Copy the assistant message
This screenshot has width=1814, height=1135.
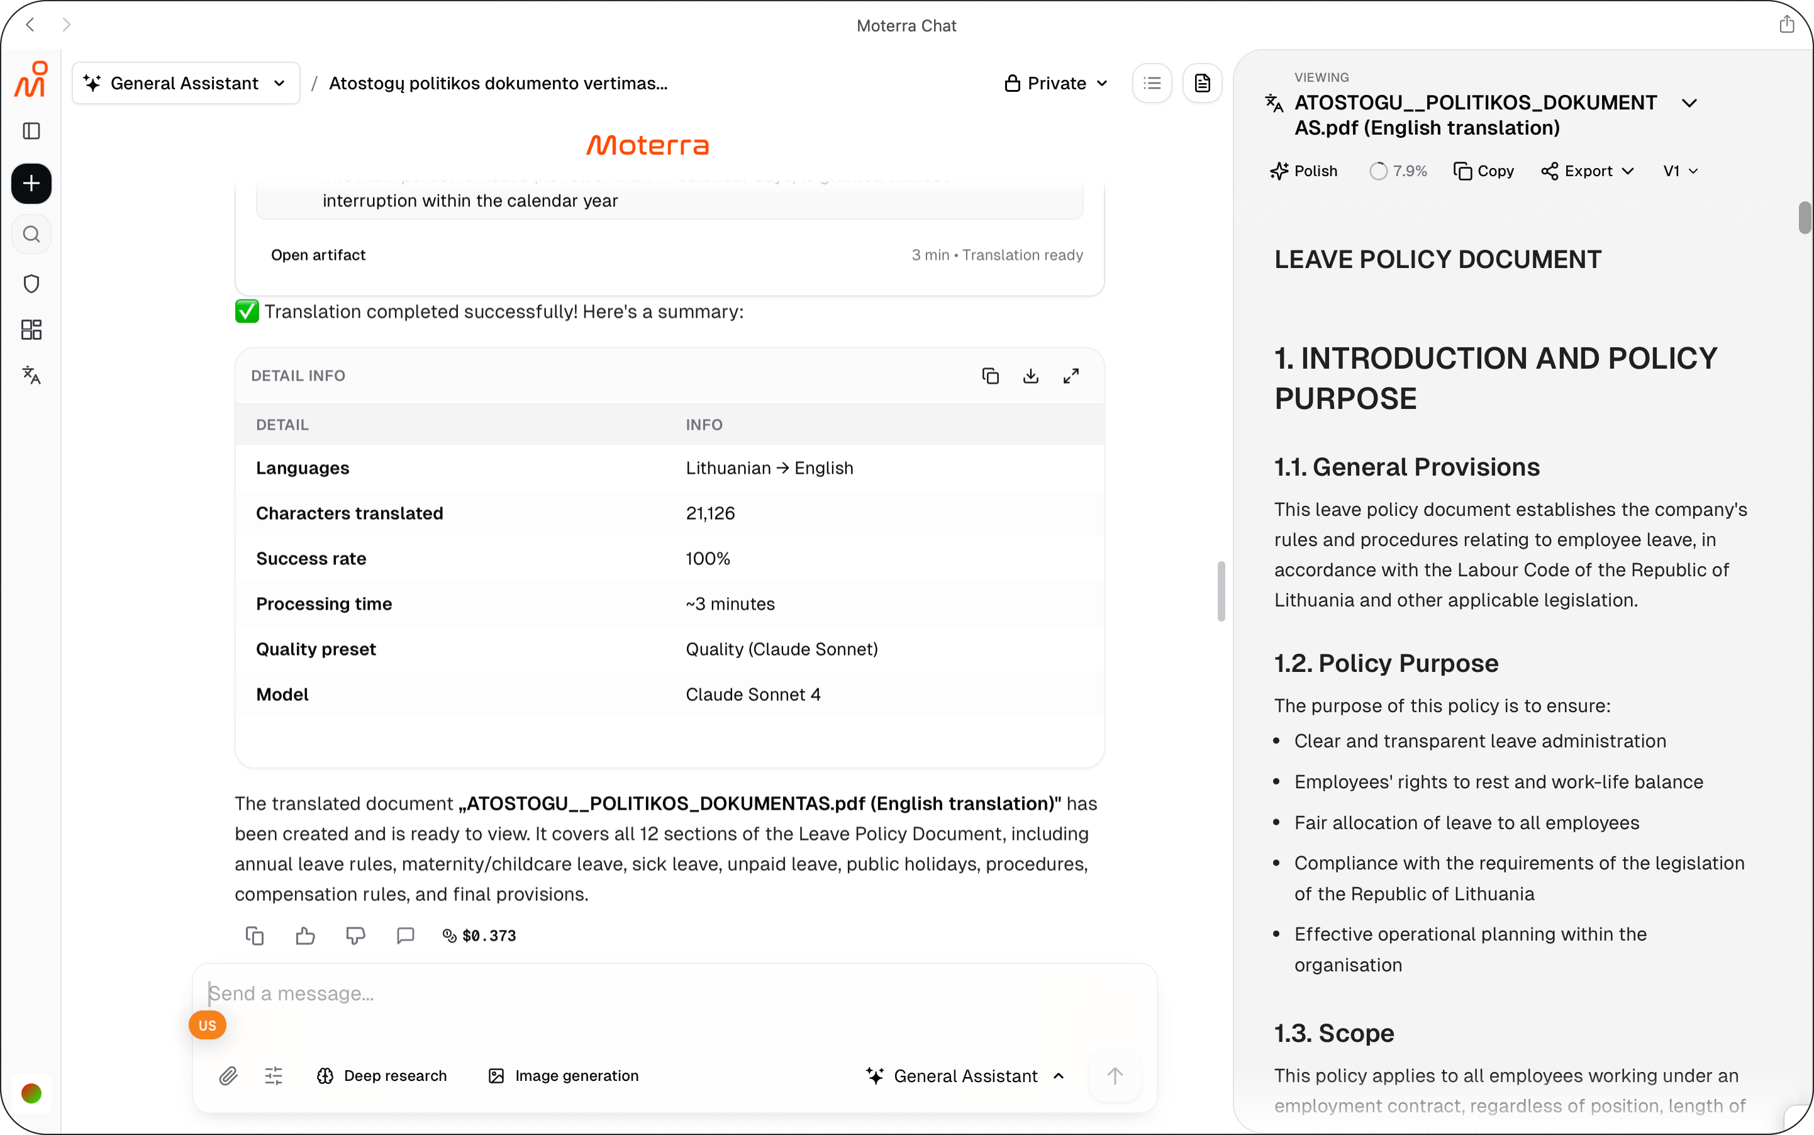tap(255, 936)
